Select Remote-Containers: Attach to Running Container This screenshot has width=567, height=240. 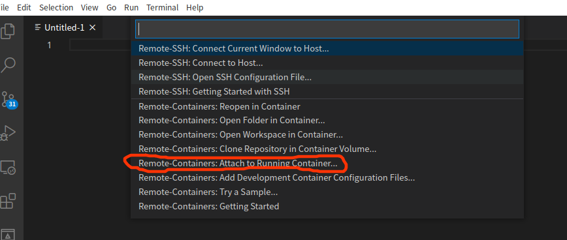tap(327, 164)
